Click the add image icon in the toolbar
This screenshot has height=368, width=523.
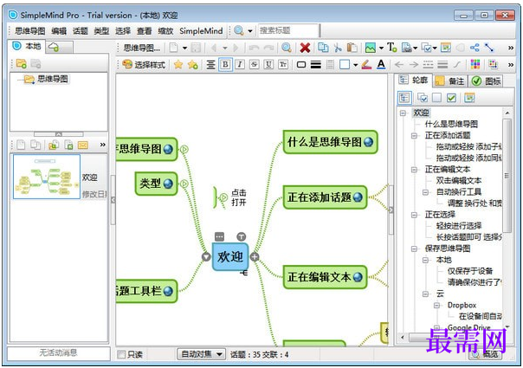tap(371, 48)
